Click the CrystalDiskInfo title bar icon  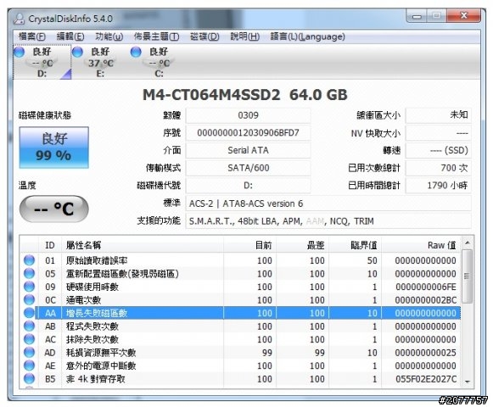[x=20, y=19]
